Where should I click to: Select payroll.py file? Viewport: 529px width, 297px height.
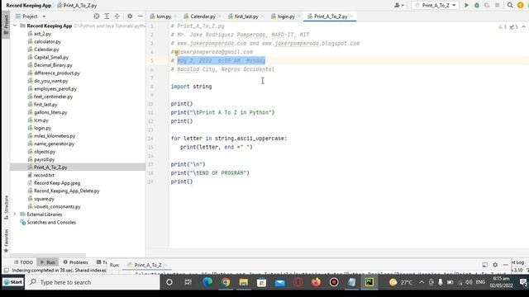[44, 159]
